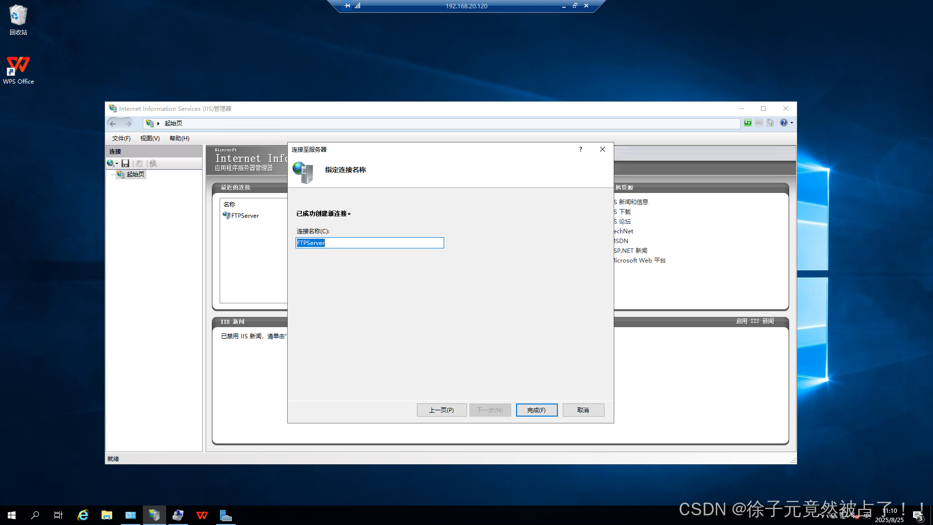Click the WPS icon on taskbar
The height and width of the screenshot is (525, 933).
tap(202, 515)
